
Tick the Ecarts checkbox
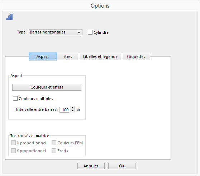click(54, 151)
